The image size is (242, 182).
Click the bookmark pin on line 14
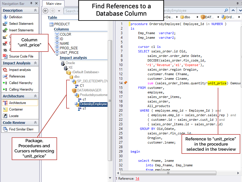(x=125, y=83)
